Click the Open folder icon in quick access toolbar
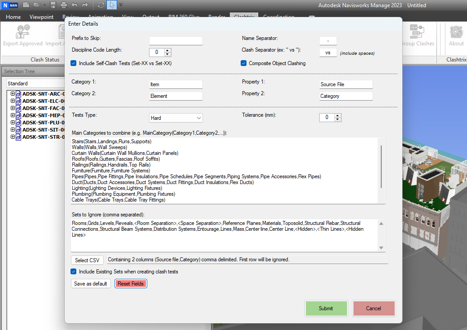Screen dimensions: 467x330 coord(36,5)
